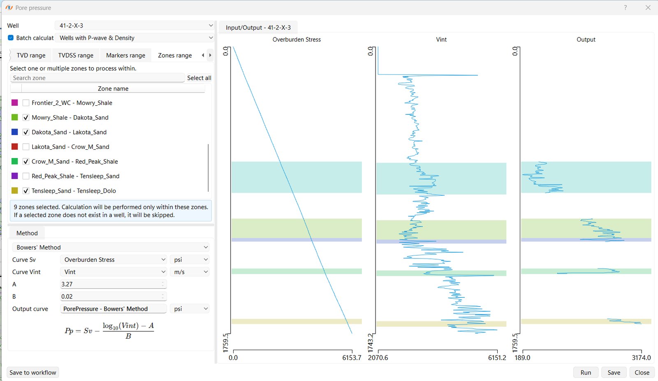
Task: Uncheck the Crow_M_Sand - Red_Peak_Shale zone
Action: (x=26, y=162)
